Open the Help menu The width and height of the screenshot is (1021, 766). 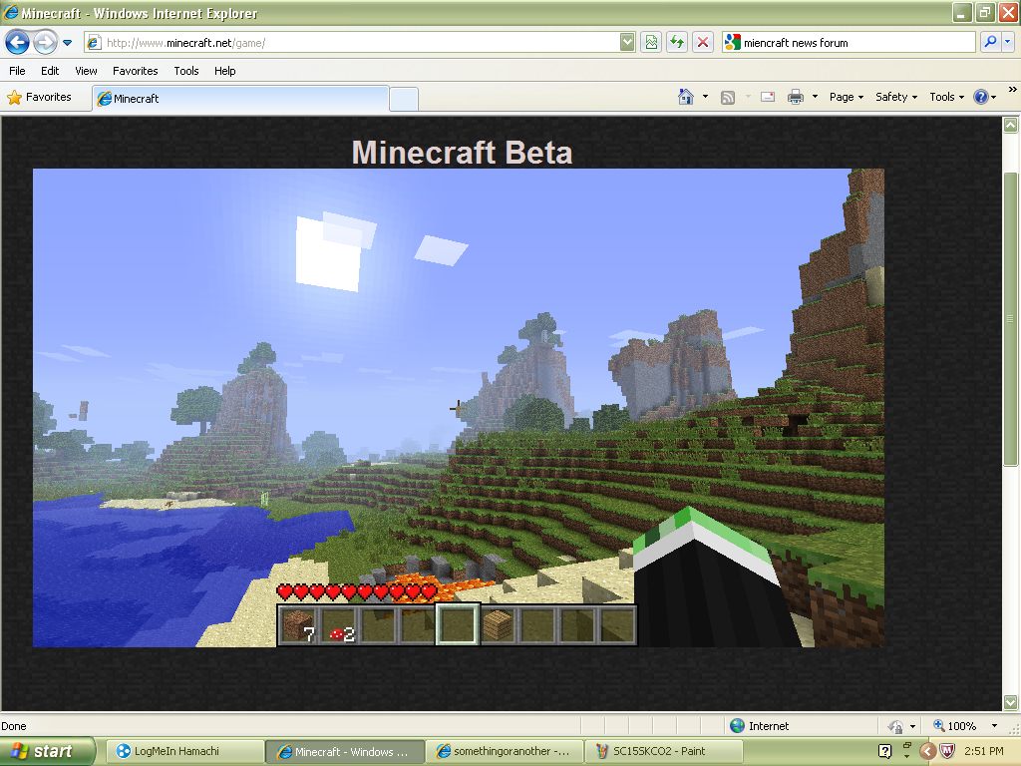coord(225,71)
